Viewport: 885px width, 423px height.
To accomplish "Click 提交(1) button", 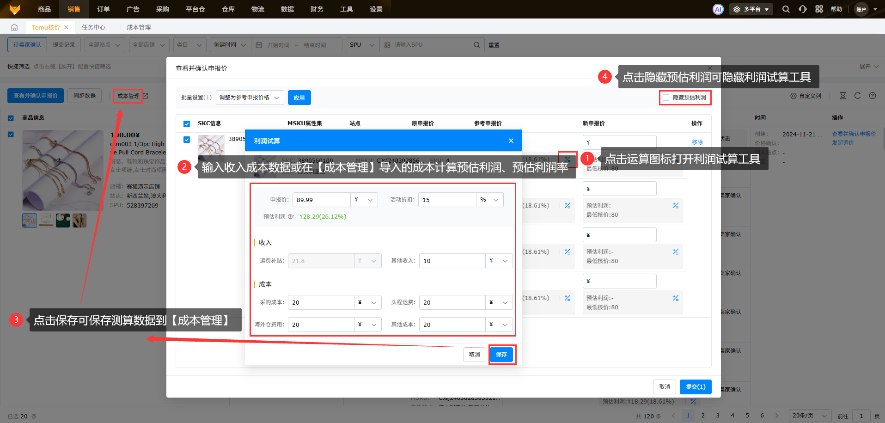I will pos(696,387).
